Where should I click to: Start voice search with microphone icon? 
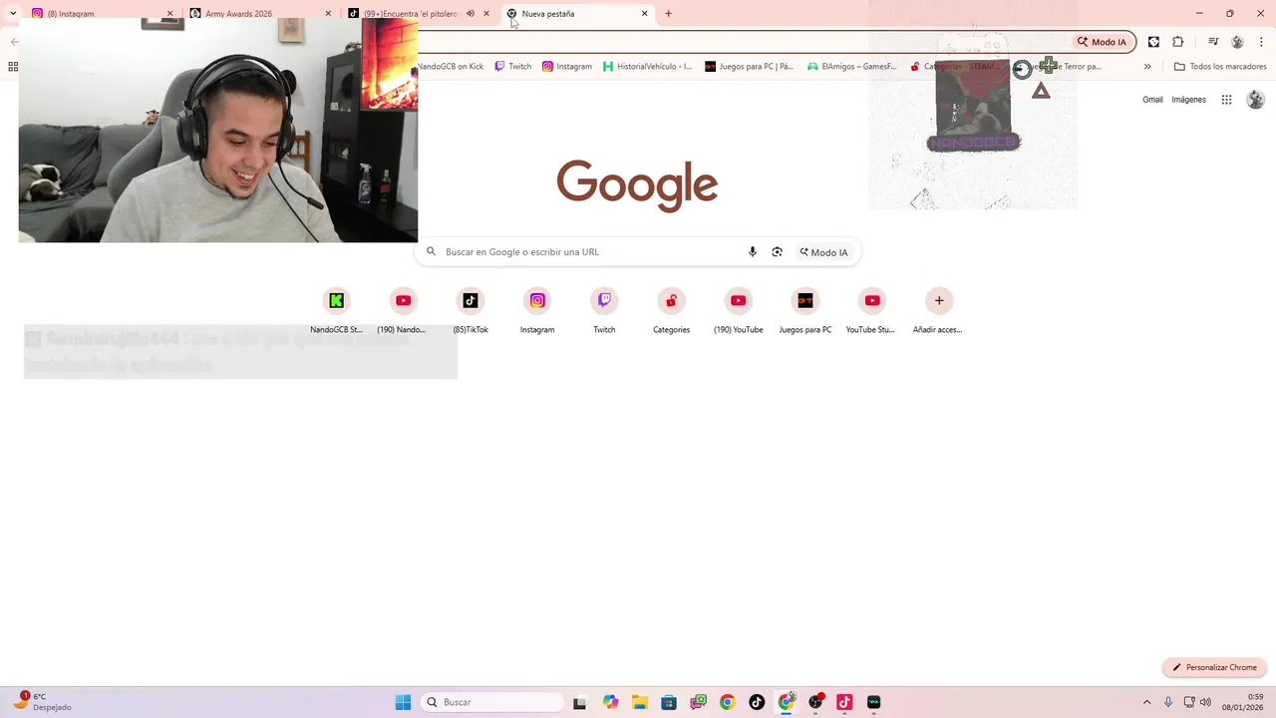[x=753, y=252]
